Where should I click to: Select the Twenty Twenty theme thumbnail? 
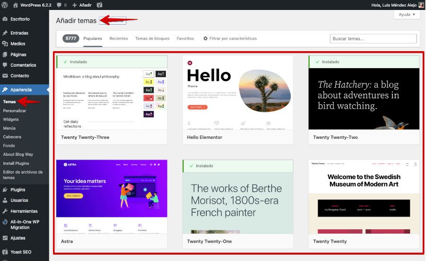[x=364, y=197]
